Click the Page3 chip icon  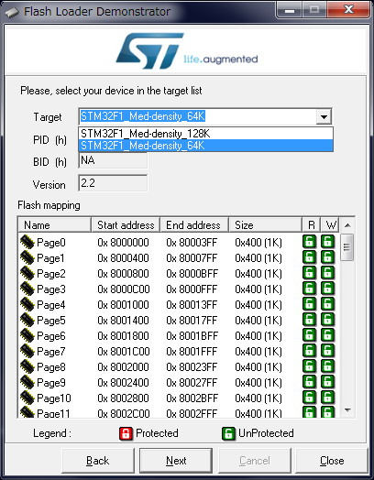pyautogui.click(x=27, y=289)
